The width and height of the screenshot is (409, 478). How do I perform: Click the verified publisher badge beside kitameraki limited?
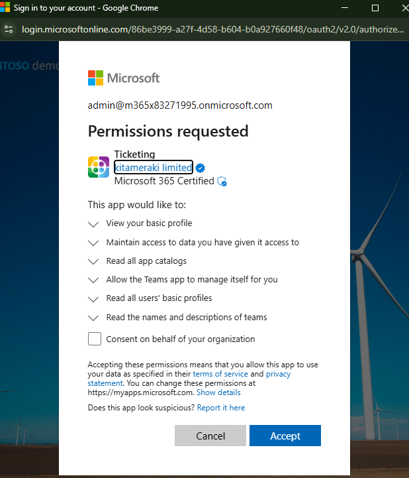click(x=201, y=168)
